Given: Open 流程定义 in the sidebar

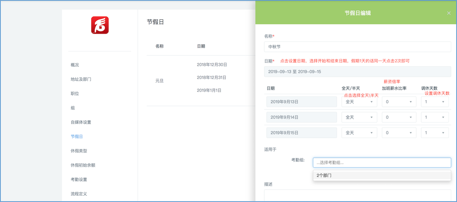Looking at the screenshot, I should [x=79, y=194].
